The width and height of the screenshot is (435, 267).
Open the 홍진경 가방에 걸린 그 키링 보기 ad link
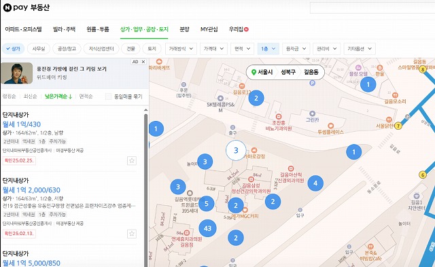point(71,69)
